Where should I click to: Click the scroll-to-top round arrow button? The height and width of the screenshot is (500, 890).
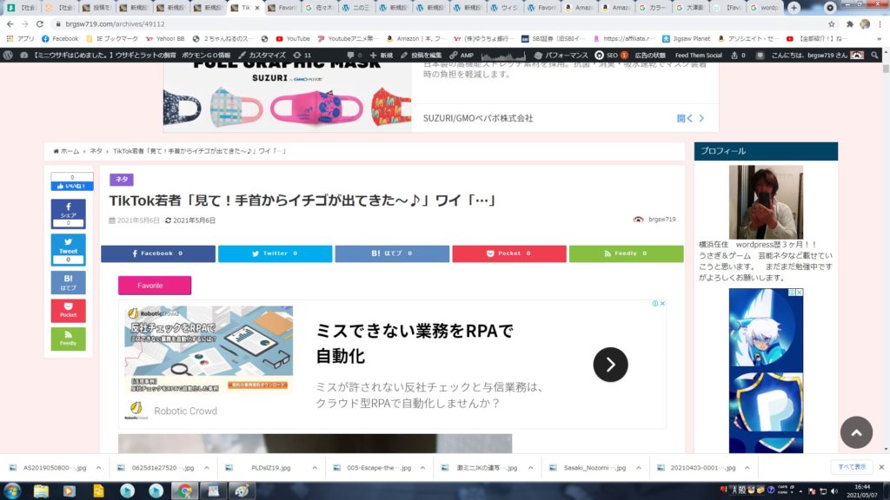[x=856, y=432]
